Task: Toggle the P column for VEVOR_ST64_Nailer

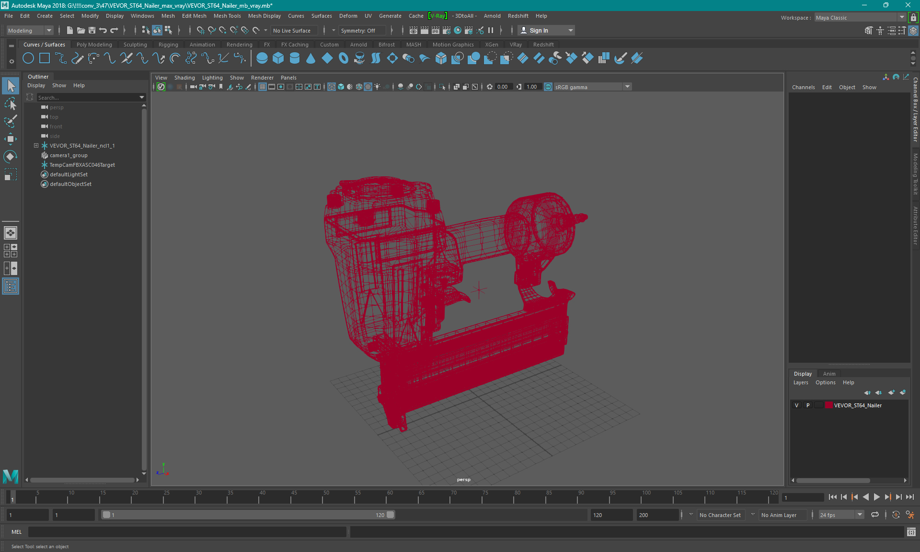Action: (807, 405)
